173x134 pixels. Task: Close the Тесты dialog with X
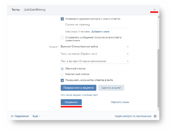coord(154,10)
